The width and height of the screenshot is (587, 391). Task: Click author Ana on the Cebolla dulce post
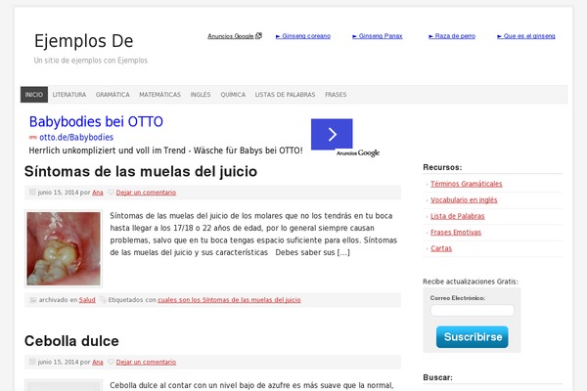point(98,362)
